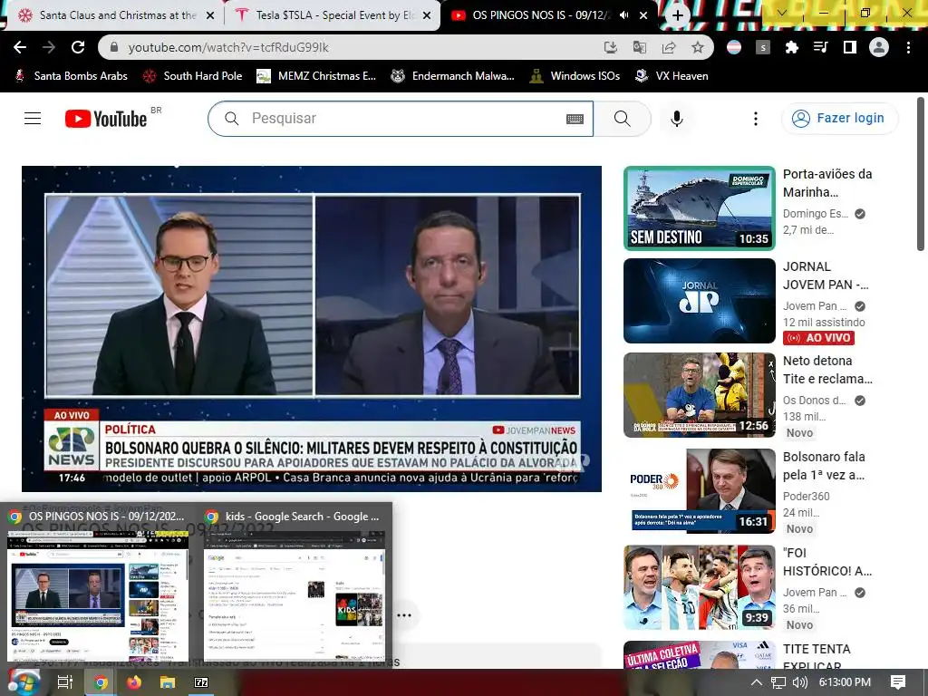
Task: Reload the YouTube page
Action: coord(78,47)
